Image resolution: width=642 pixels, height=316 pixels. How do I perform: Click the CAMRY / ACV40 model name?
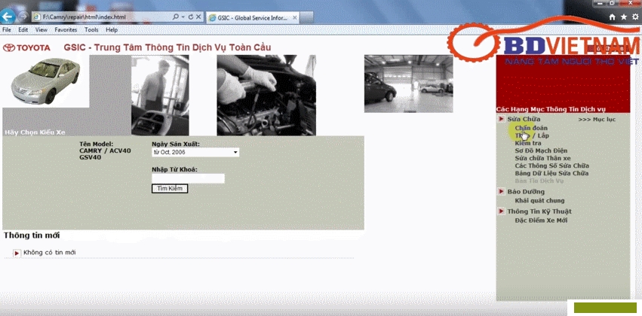click(105, 150)
